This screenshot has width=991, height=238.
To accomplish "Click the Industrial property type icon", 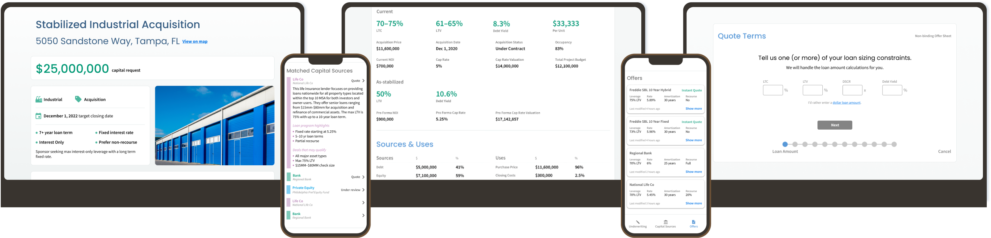I will point(39,100).
